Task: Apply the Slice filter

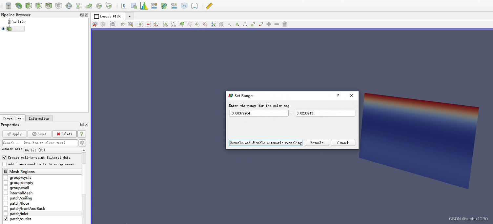Action: (38, 6)
